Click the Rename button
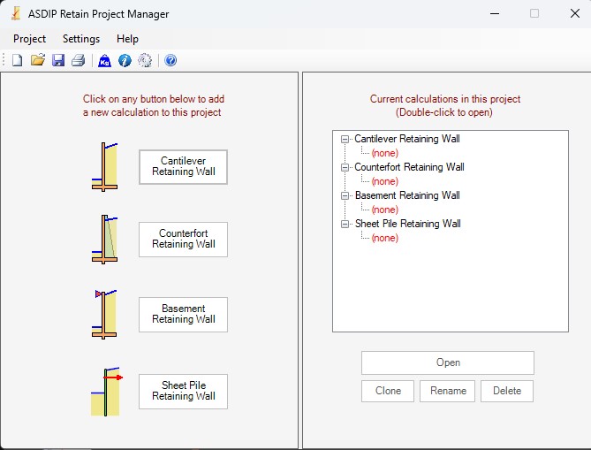The width and height of the screenshot is (591, 450). tap(447, 391)
